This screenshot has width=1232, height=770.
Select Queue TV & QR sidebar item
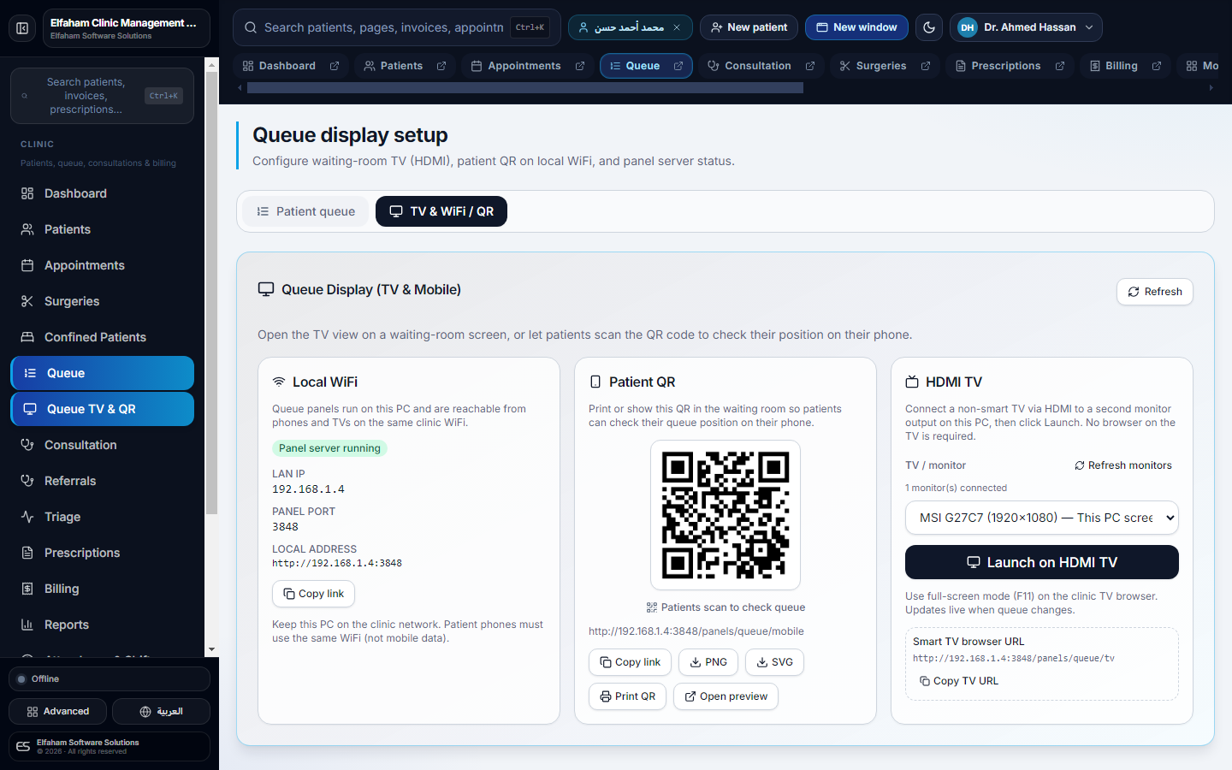[102, 409]
